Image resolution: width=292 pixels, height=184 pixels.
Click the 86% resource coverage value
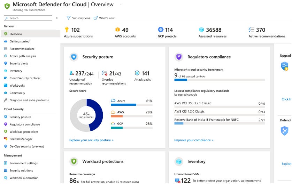click(74, 181)
